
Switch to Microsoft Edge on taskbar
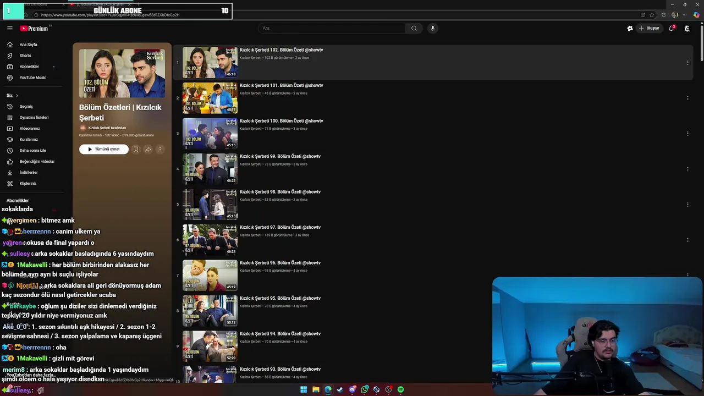(328, 389)
